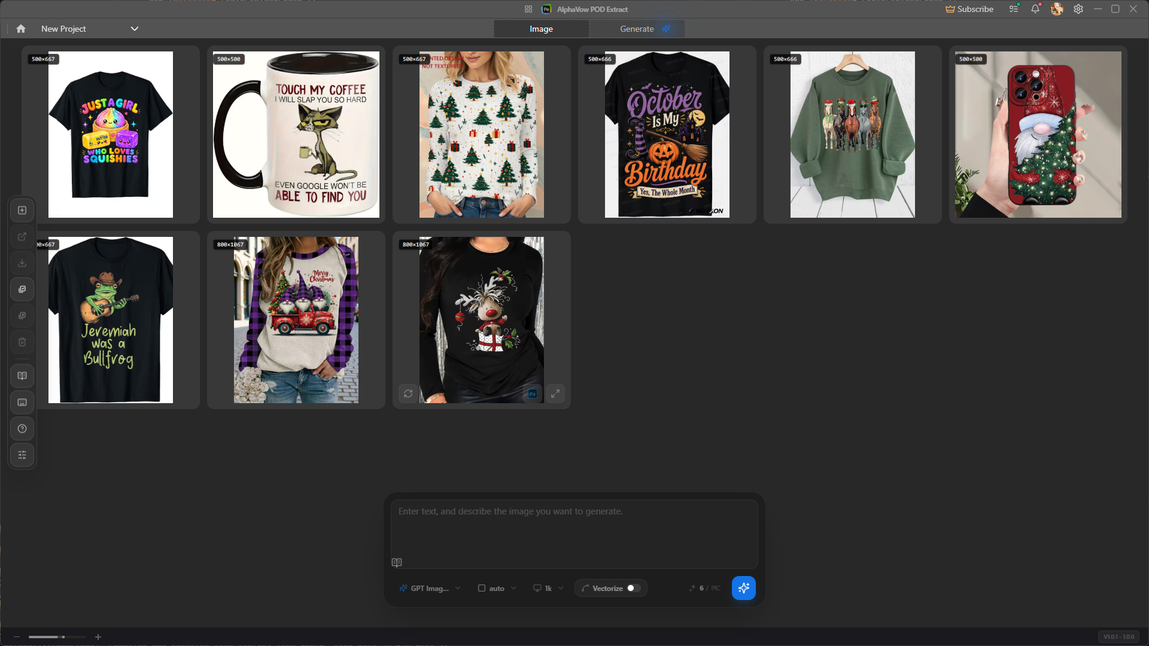This screenshot has height=646, width=1149.
Task: Open the keyboard shortcuts icon
Action: coord(22,403)
